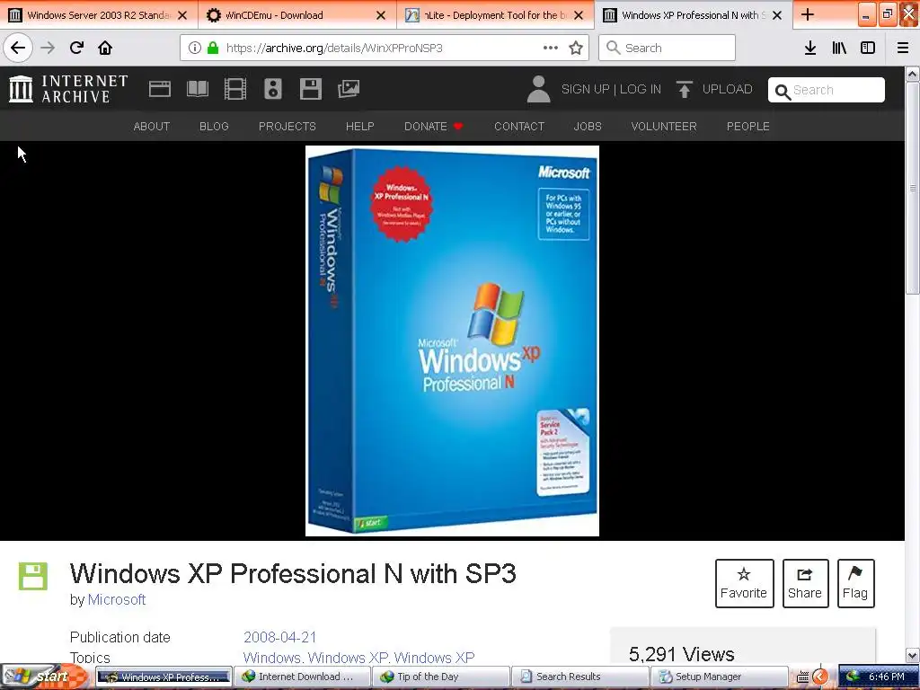
Task: Open the Microsoft author link
Action: tap(116, 599)
